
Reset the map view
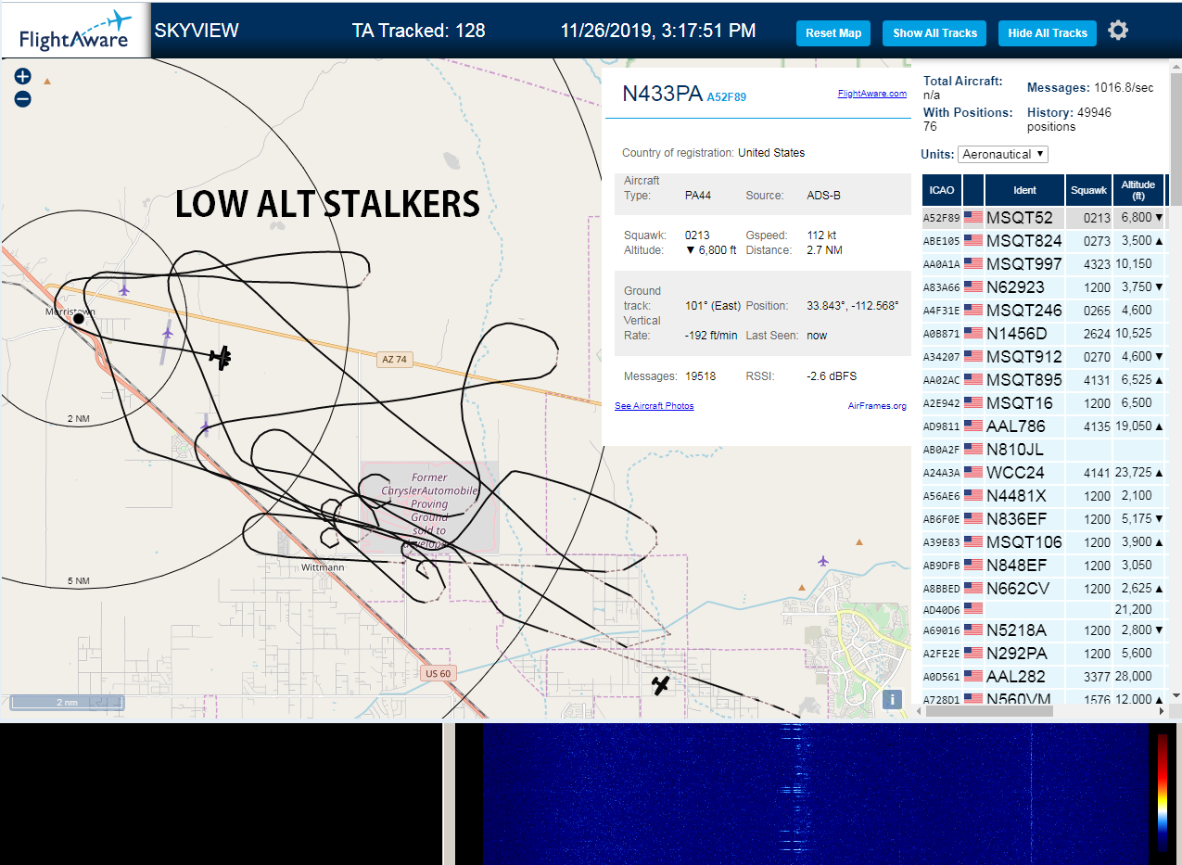point(833,32)
